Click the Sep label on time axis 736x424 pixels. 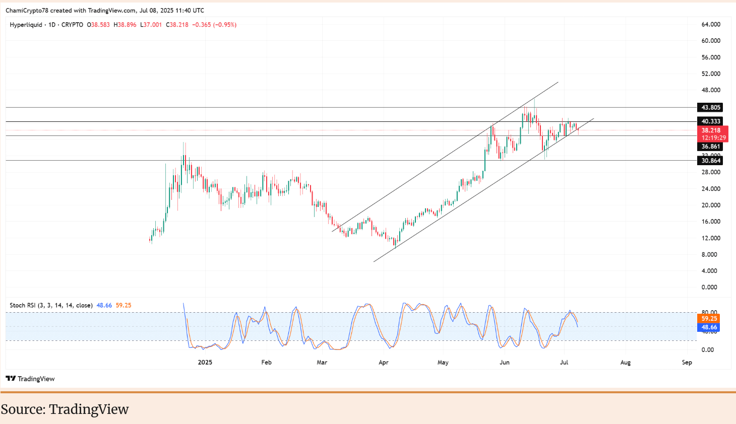click(687, 362)
